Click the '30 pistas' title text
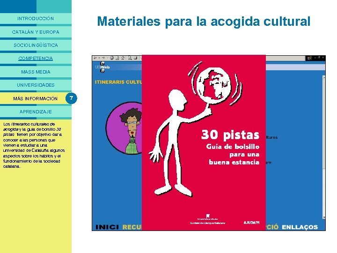 point(230,135)
